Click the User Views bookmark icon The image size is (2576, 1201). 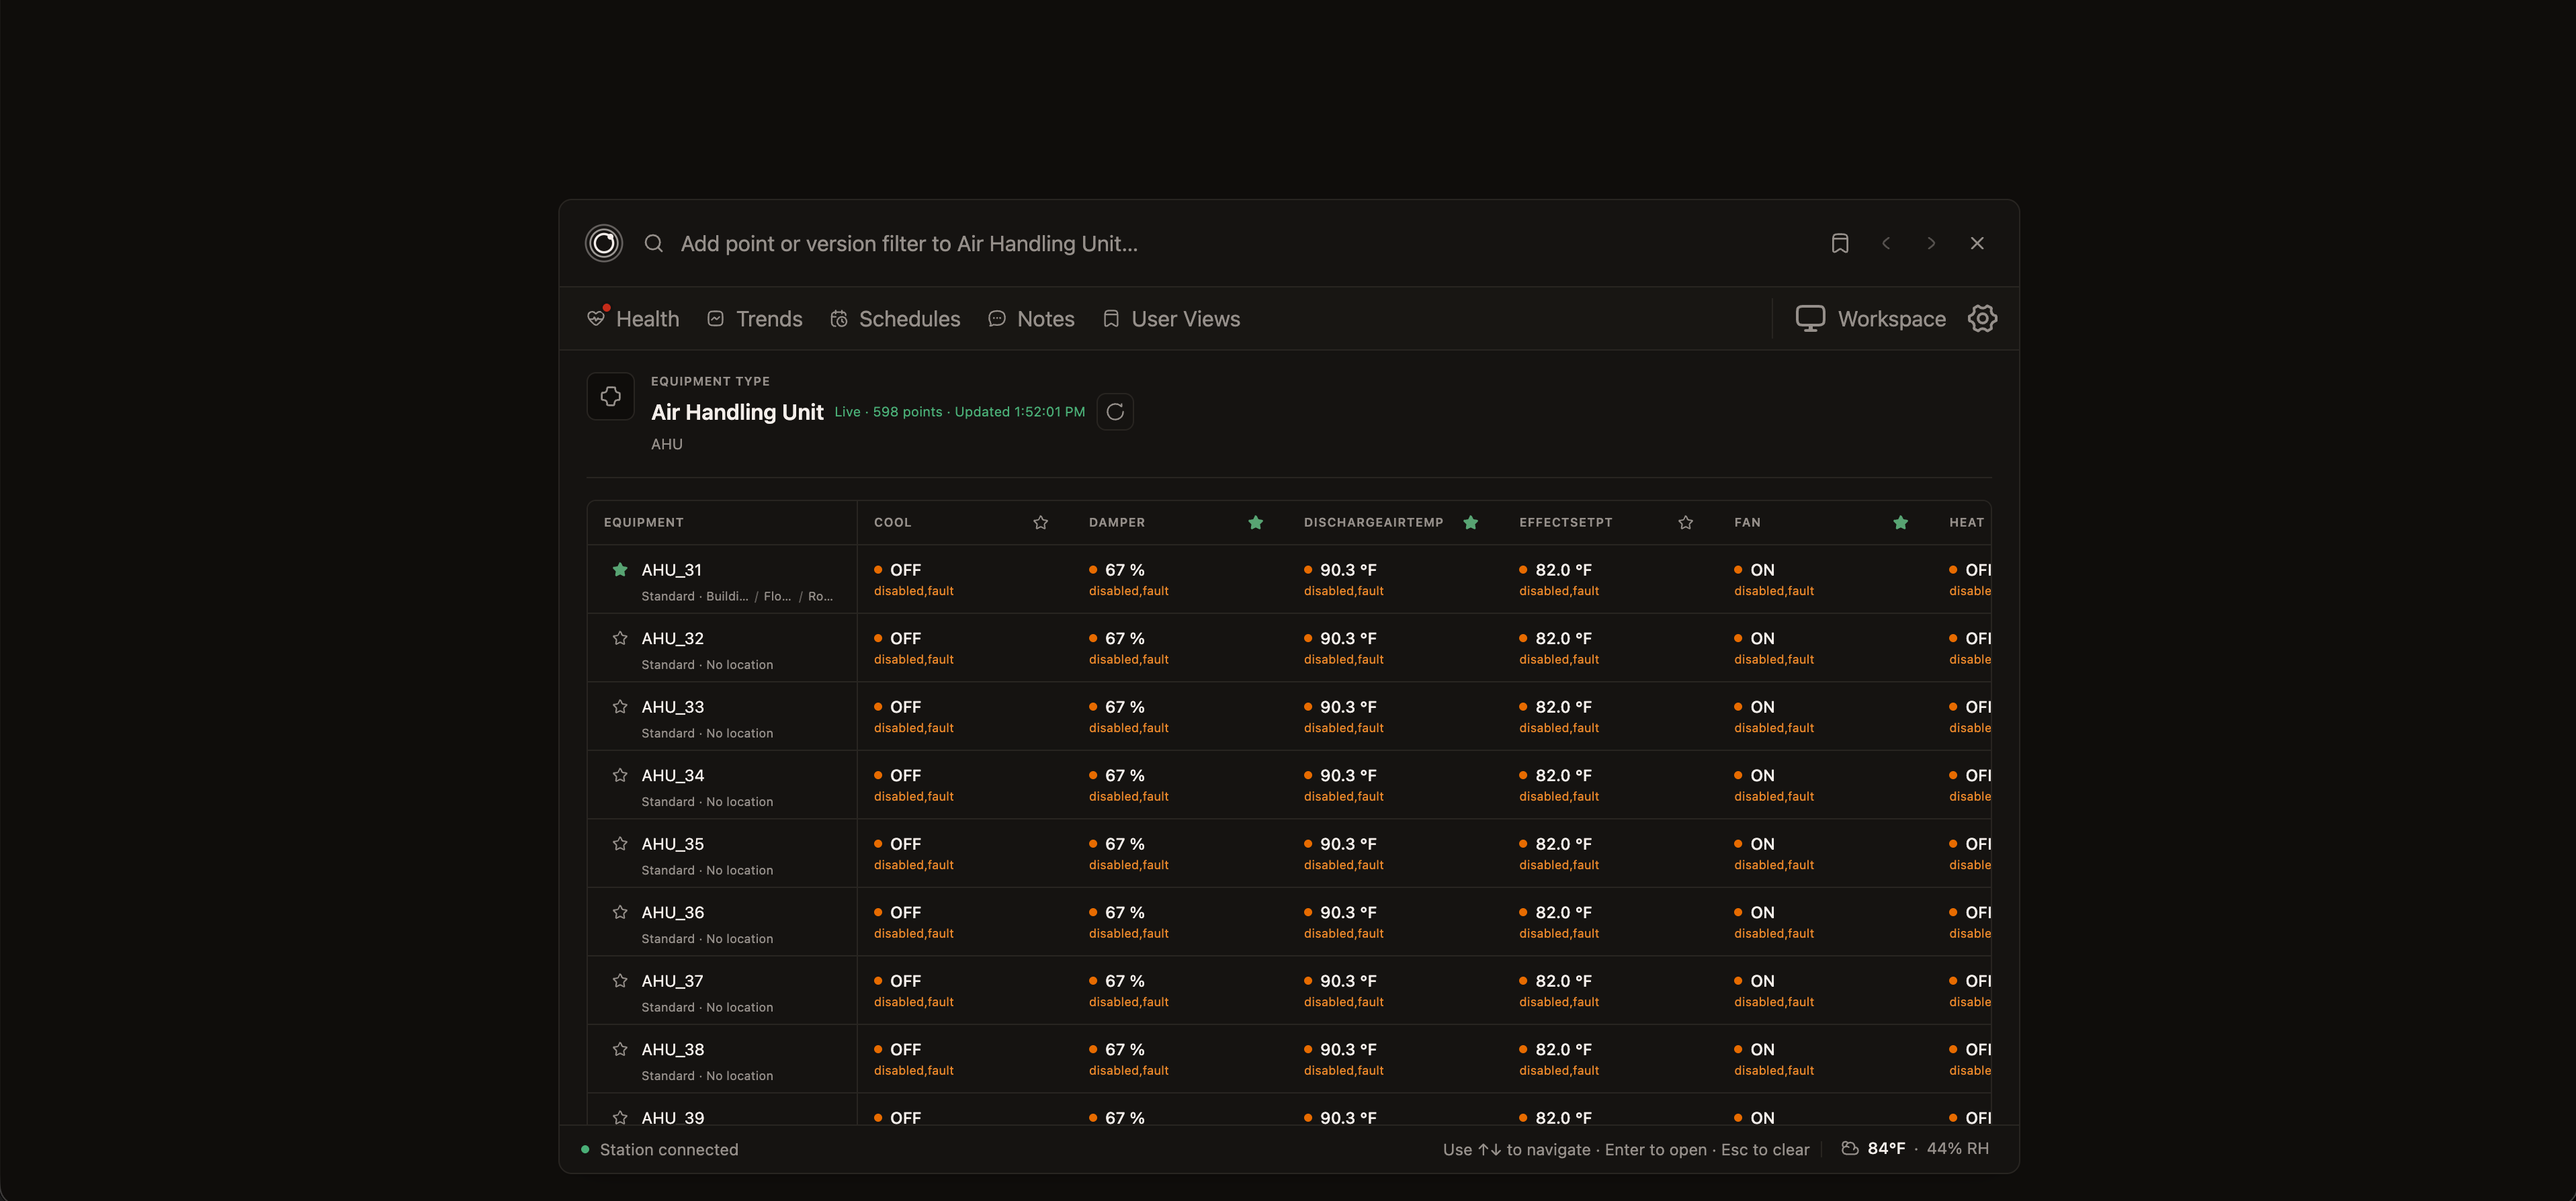(1111, 318)
